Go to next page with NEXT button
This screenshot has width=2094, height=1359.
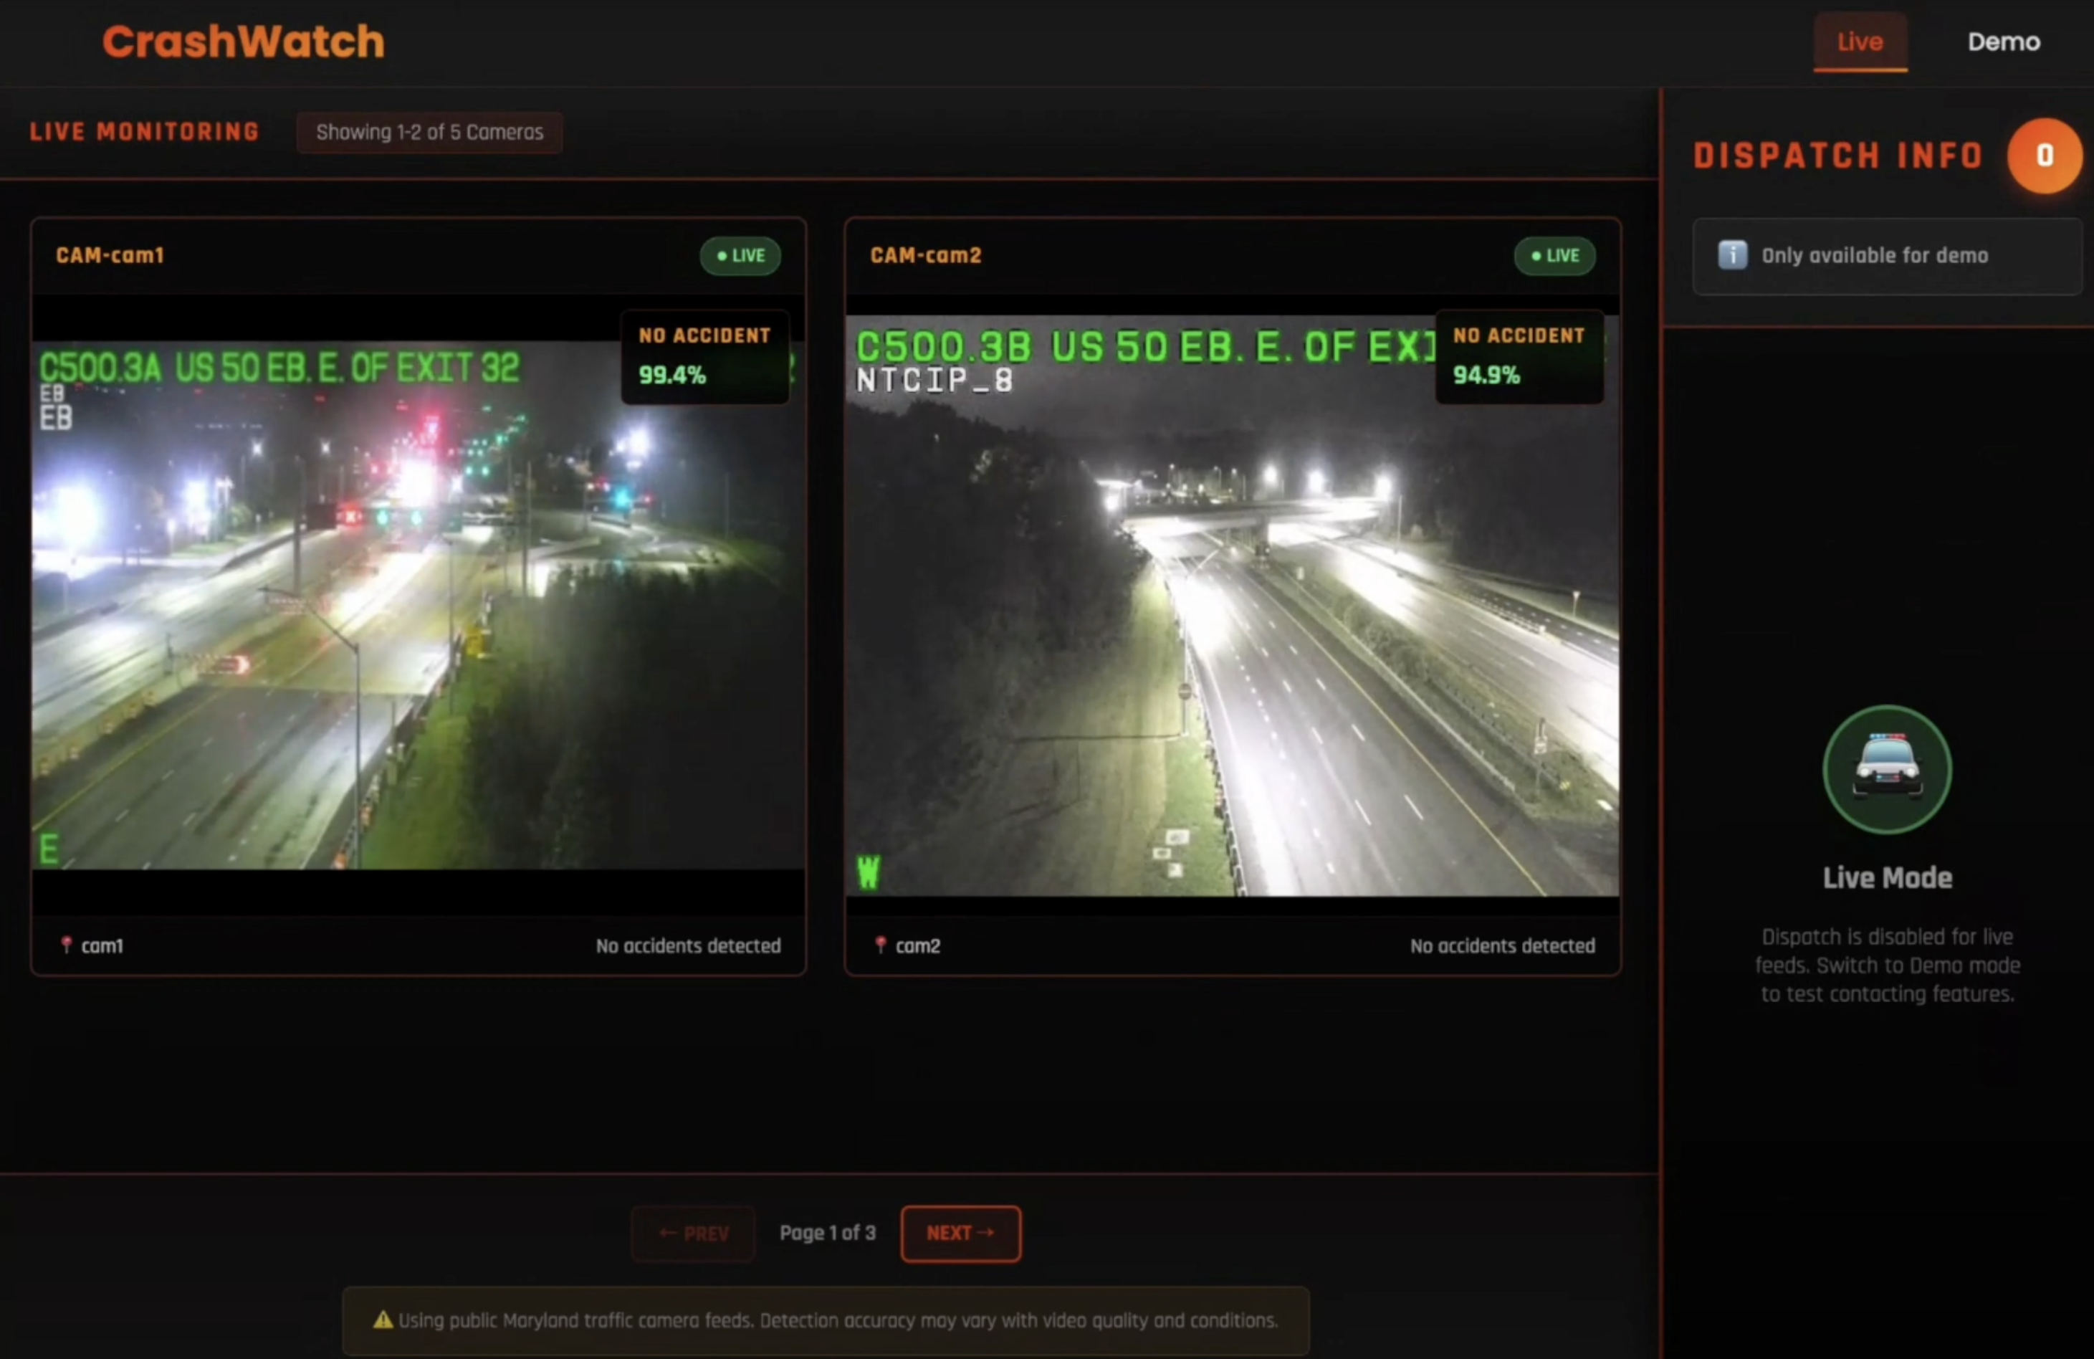click(x=960, y=1232)
